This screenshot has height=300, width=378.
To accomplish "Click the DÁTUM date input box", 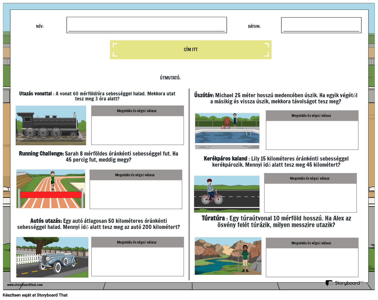I will point(321,25).
